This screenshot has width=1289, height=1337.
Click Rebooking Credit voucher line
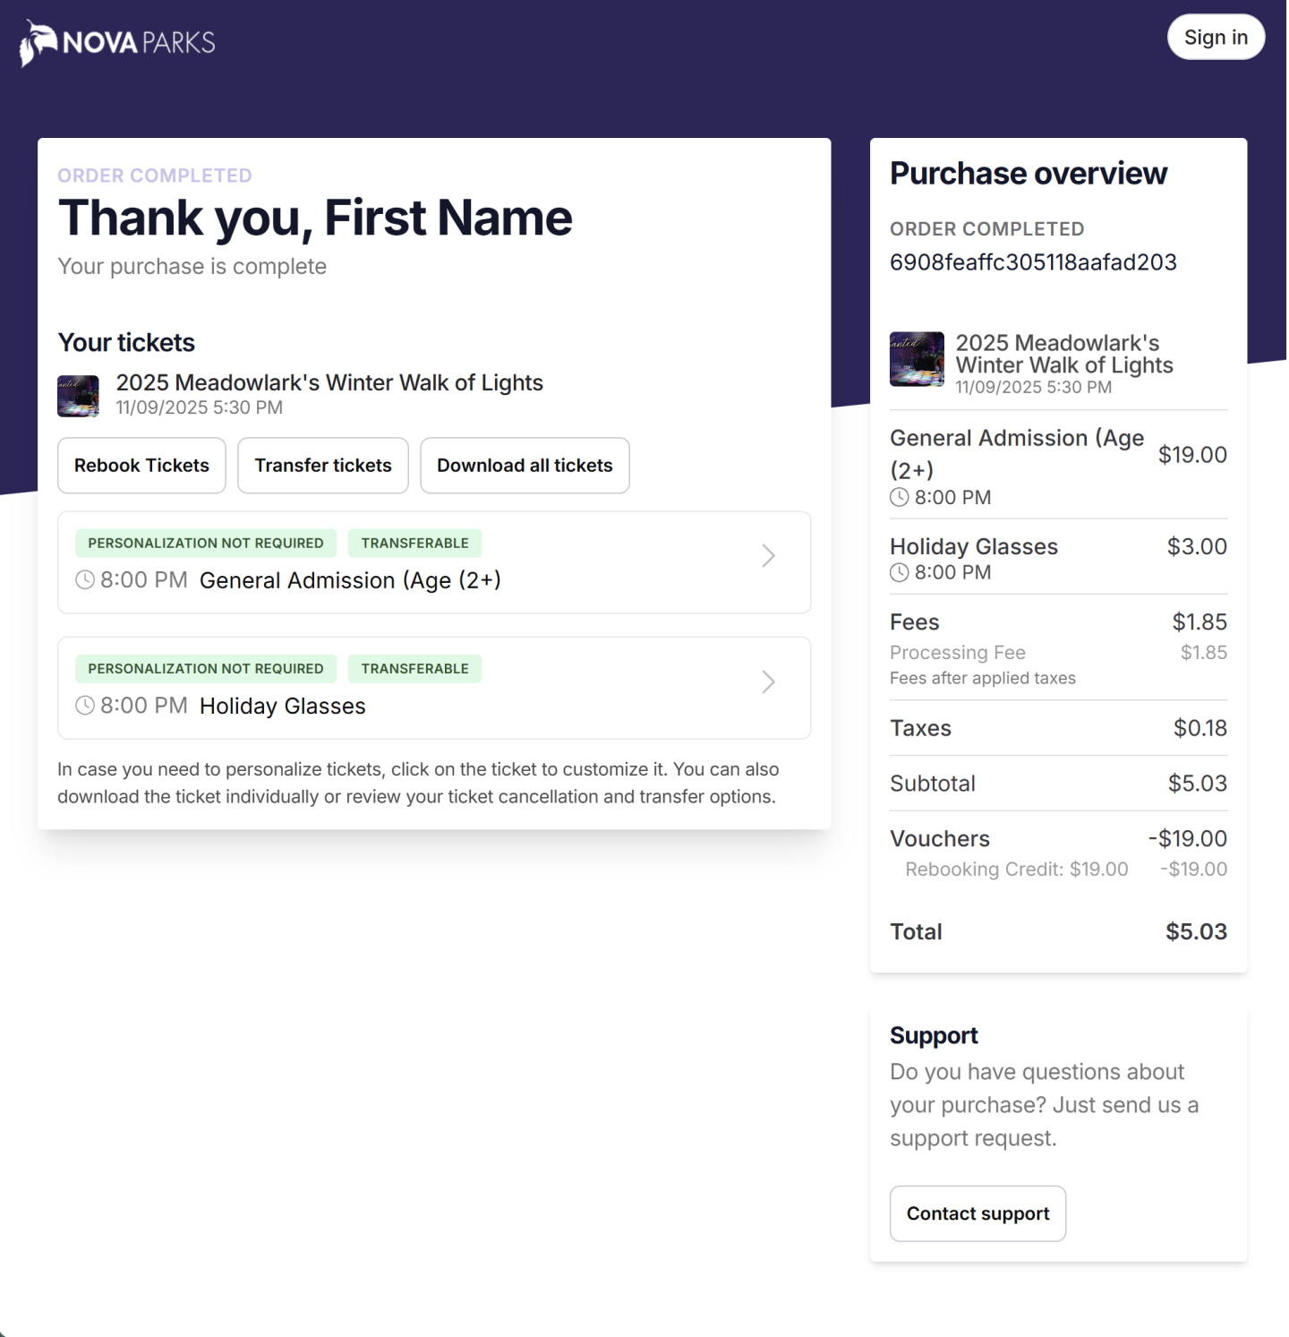point(1016,870)
